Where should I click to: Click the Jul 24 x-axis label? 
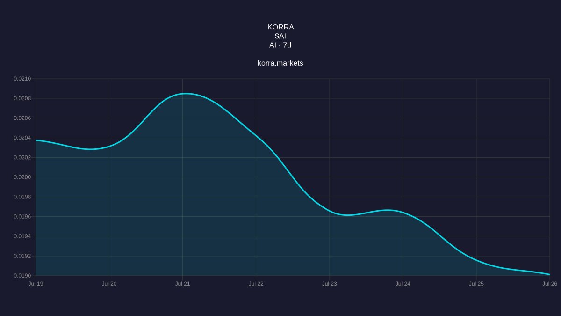403,284
